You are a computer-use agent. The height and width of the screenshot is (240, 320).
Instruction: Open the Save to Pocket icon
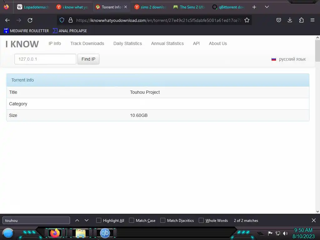click(278, 20)
